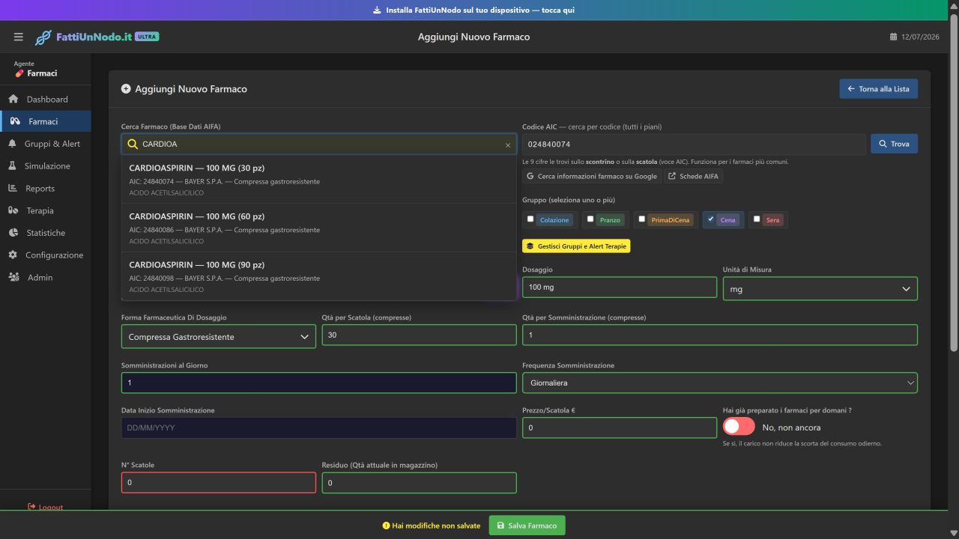Click the external link icon on Schede AIFA
The image size is (959, 539).
point(672,176)
